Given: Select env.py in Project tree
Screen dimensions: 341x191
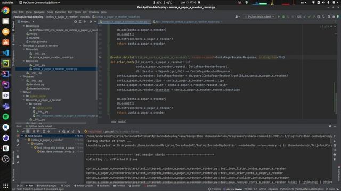Looking at the screenshot, I should tap(33, 34).
